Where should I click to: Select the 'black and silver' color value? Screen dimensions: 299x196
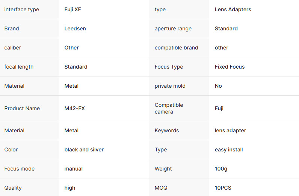[84, 150]
